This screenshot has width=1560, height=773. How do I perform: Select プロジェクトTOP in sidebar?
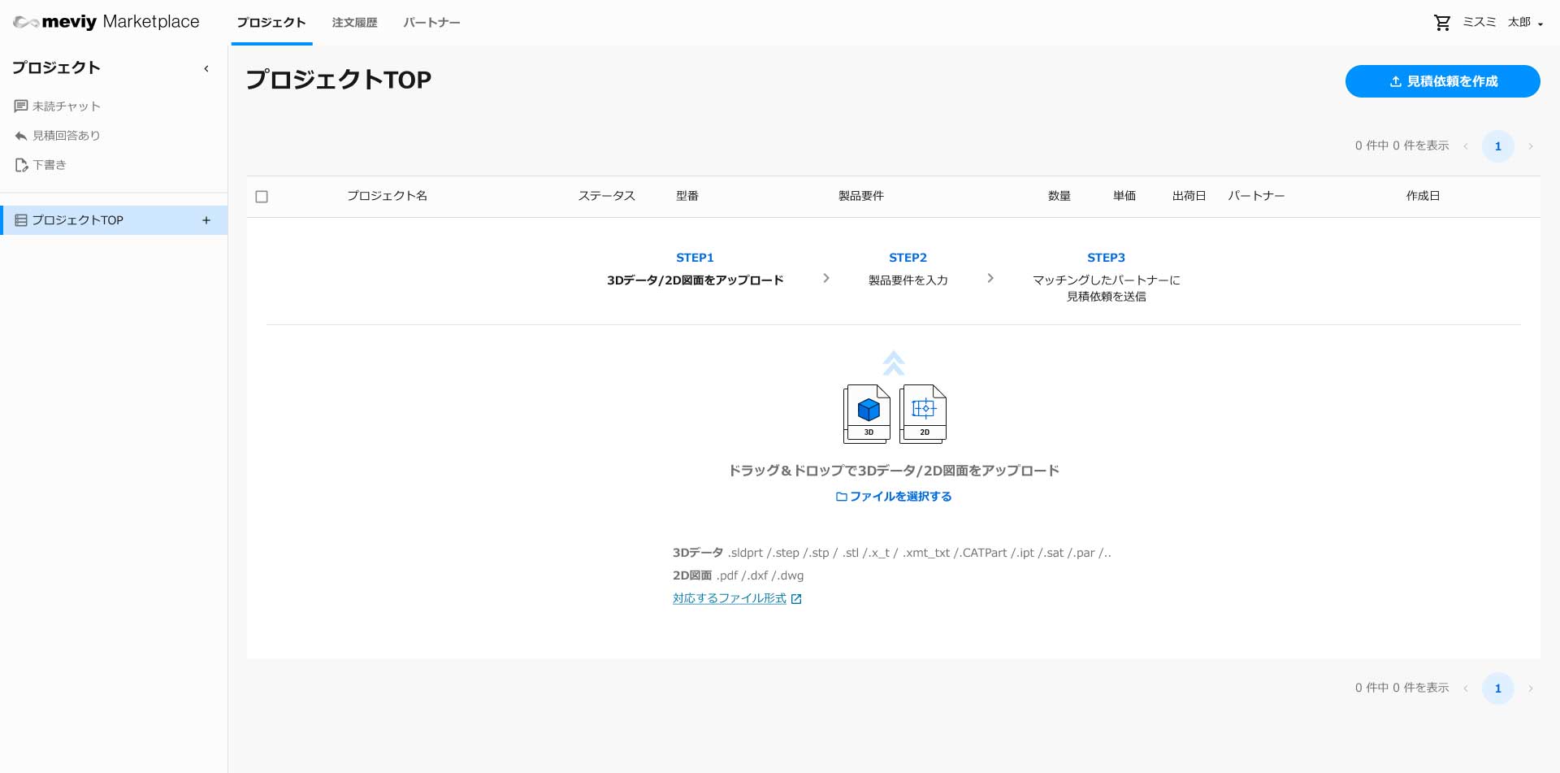pyautogui.click(x=114, y=220)
